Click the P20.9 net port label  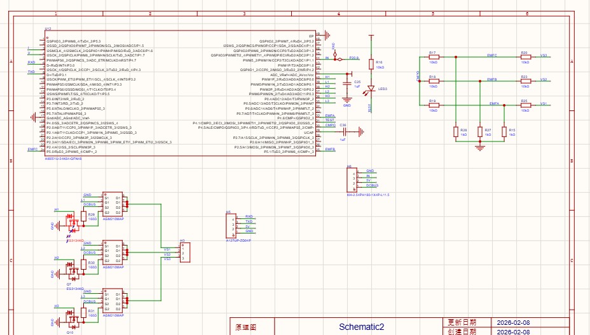(x=354, y=58)
